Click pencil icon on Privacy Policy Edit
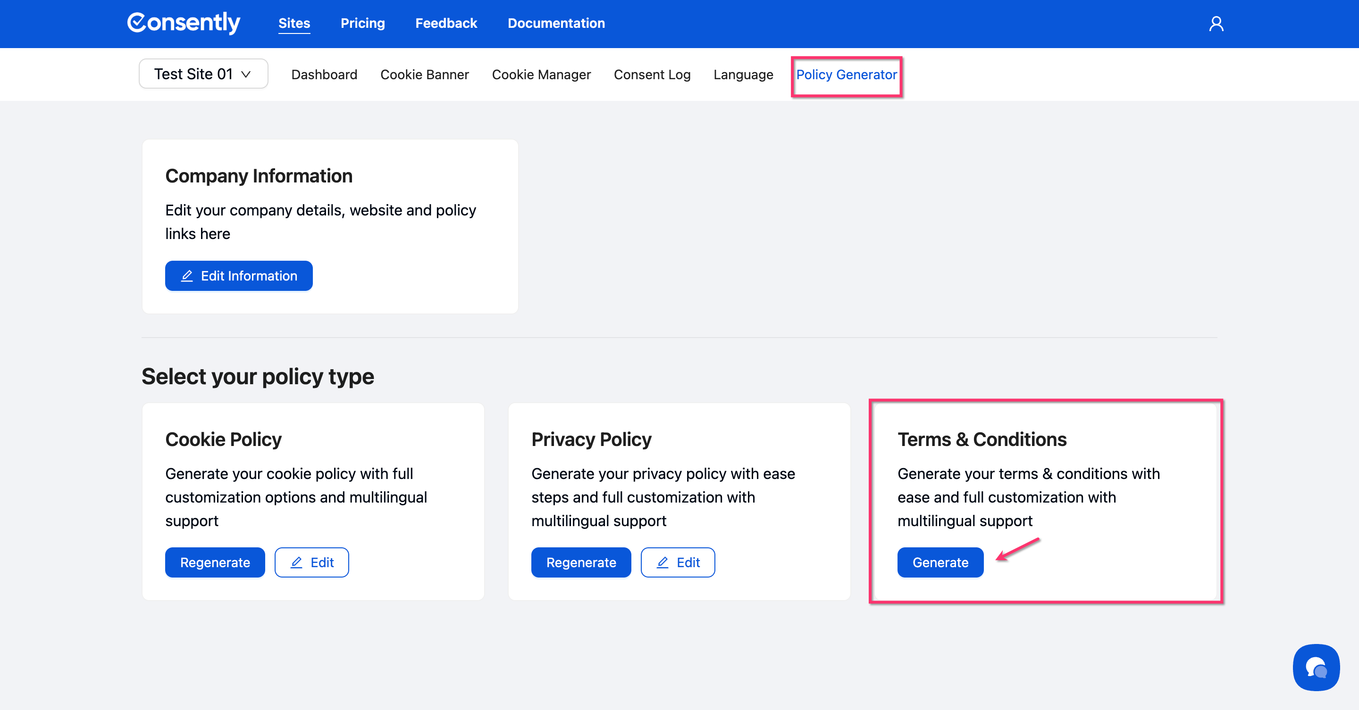1359x710 pixels. (x=663, y=562)
